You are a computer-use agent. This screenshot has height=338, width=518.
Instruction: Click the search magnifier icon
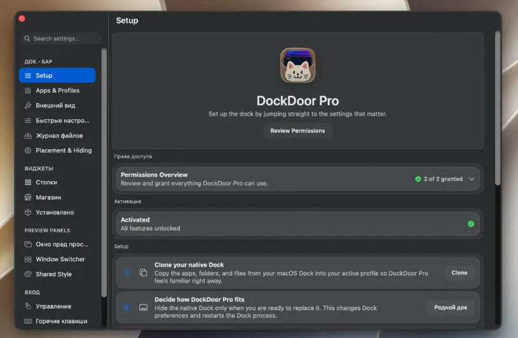[x=27, y=39]
